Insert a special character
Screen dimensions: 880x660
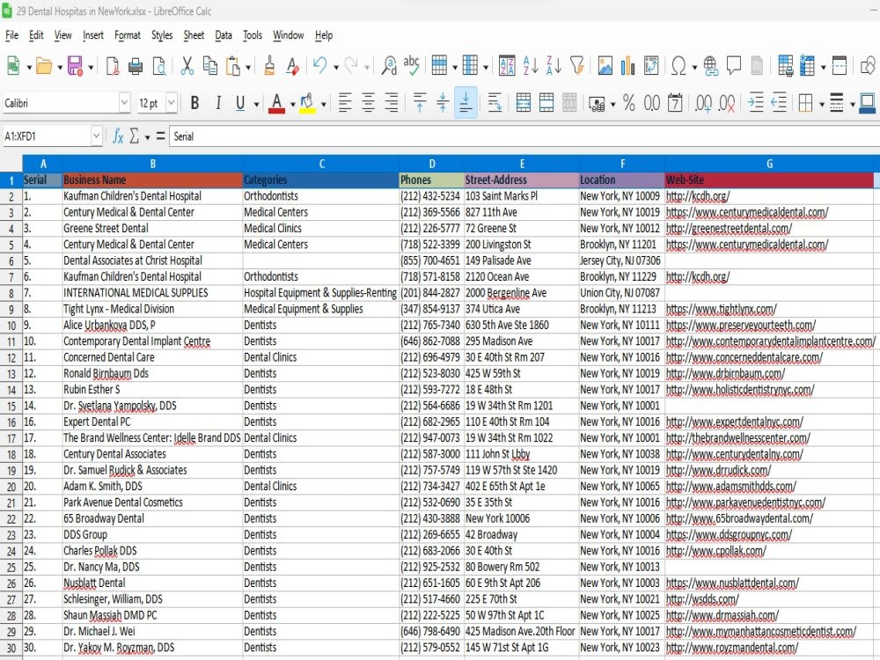pyautogui.click(x=679, y=65)
